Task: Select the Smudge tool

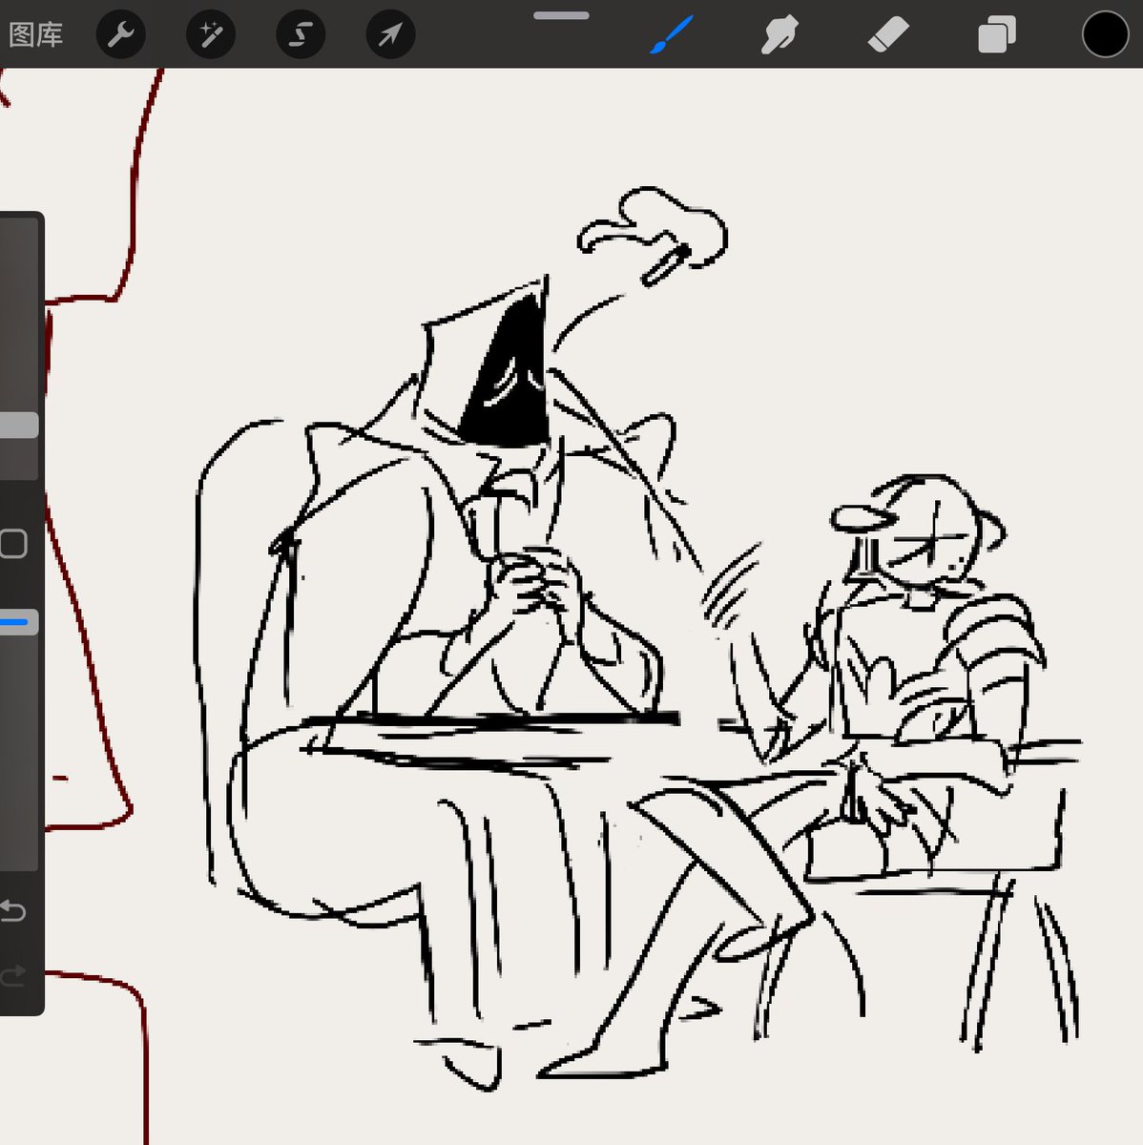Action: [779, 36]
